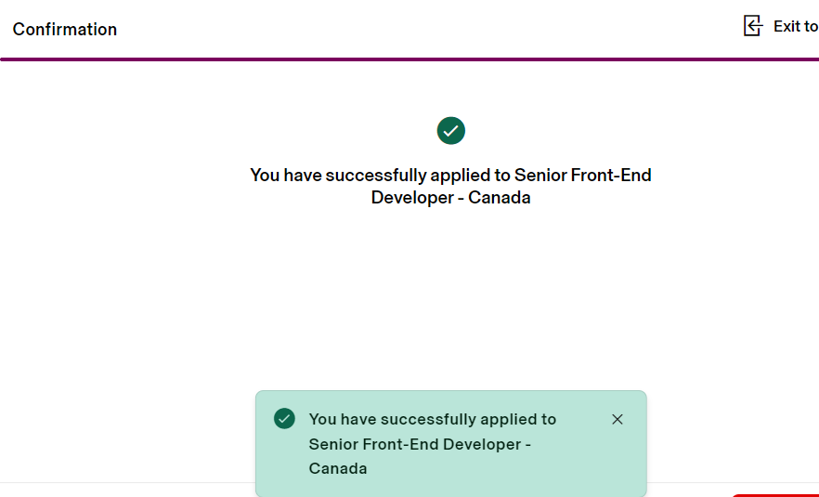
Task: Click the "Exit to" link text
Action: pos(796,26)
